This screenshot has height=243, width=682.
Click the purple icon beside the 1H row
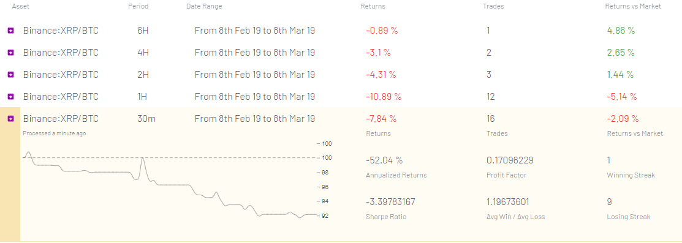11,97
